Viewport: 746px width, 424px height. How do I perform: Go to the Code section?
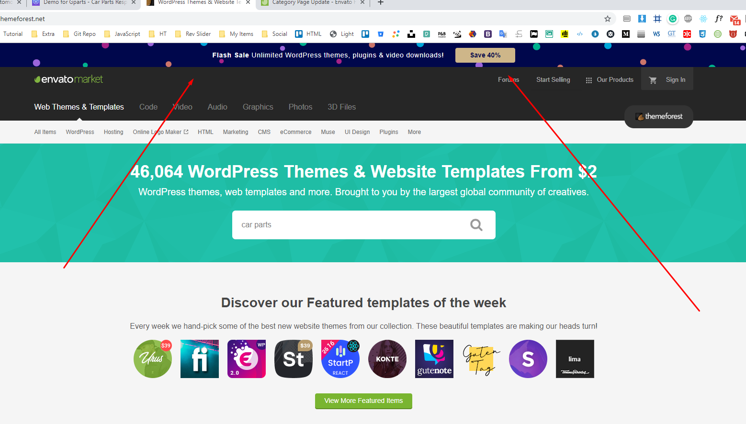[148, 107]
